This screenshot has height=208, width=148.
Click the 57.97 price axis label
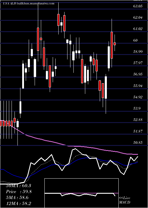138,63
